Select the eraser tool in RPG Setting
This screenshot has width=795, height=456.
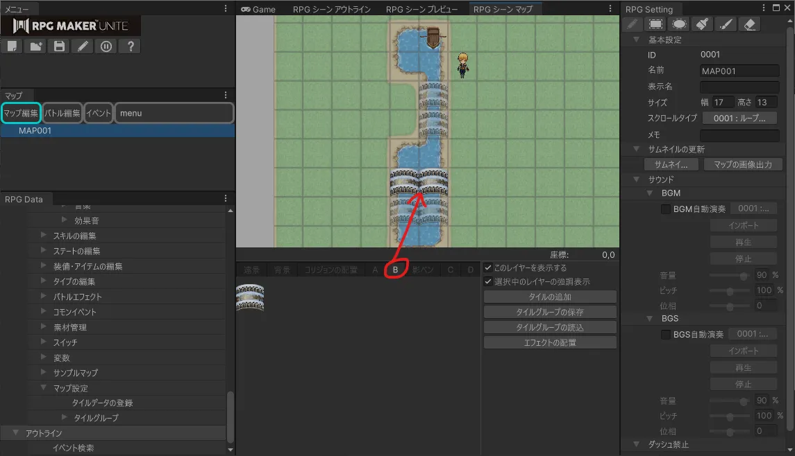click(x=749, y=24)
